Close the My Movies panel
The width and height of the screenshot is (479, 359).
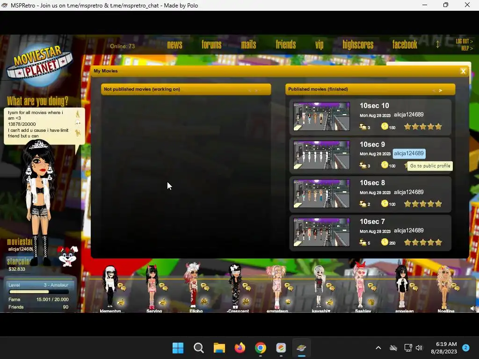[463, 71]
